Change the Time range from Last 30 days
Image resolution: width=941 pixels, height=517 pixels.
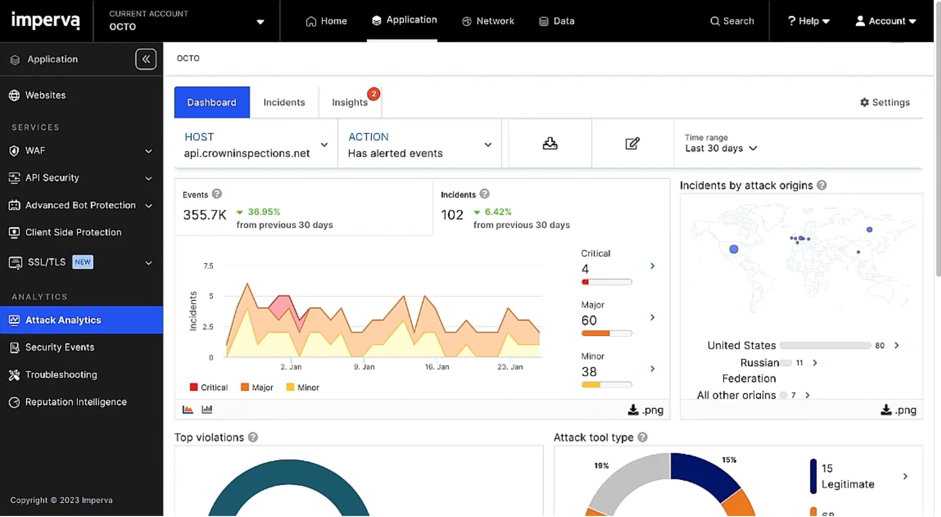pos(720,148)
